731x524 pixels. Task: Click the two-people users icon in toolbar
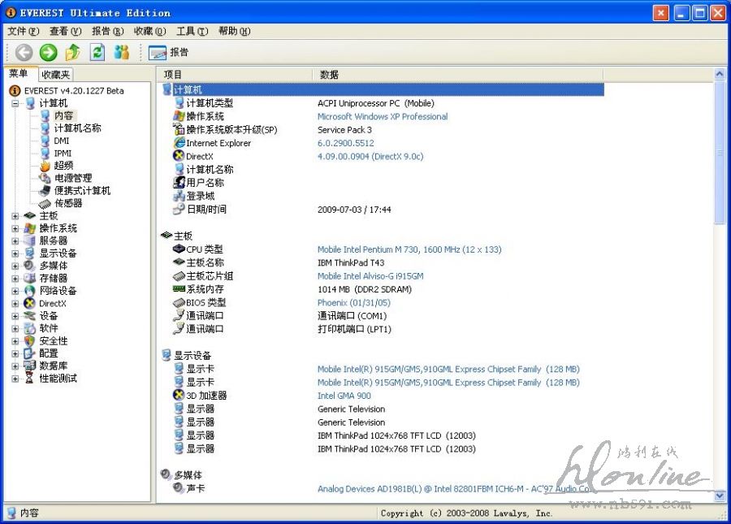[x=122, y=53]
